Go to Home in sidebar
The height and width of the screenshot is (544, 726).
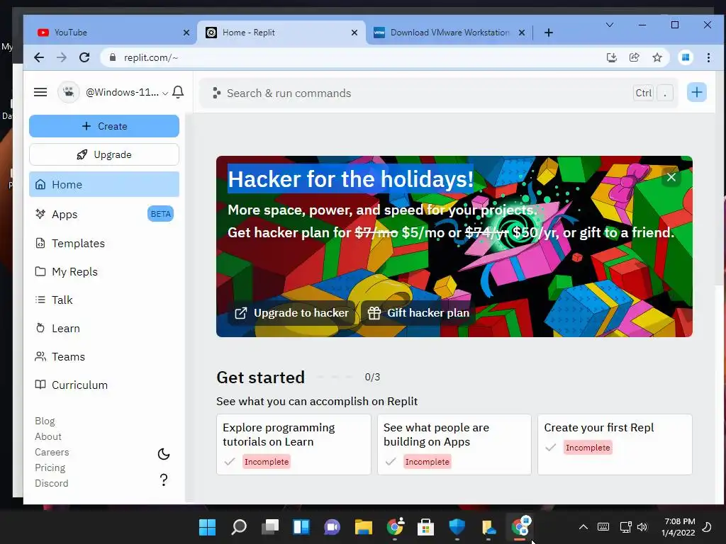coord(104,185)
